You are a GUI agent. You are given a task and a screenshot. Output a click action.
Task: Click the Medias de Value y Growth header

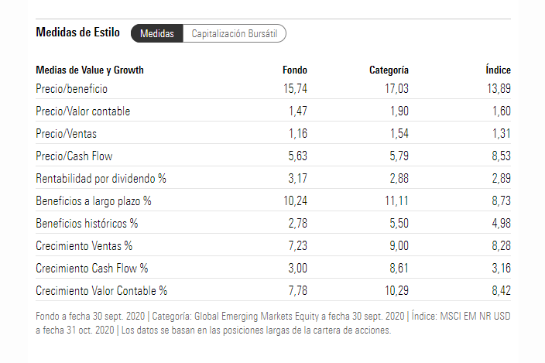coord(90,70)
